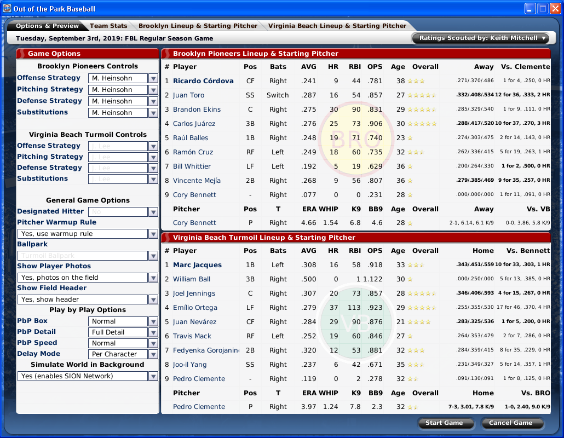Open Marc Jacques' player profile link
Viewport: 564px width, 438px height.
(197, 265)
